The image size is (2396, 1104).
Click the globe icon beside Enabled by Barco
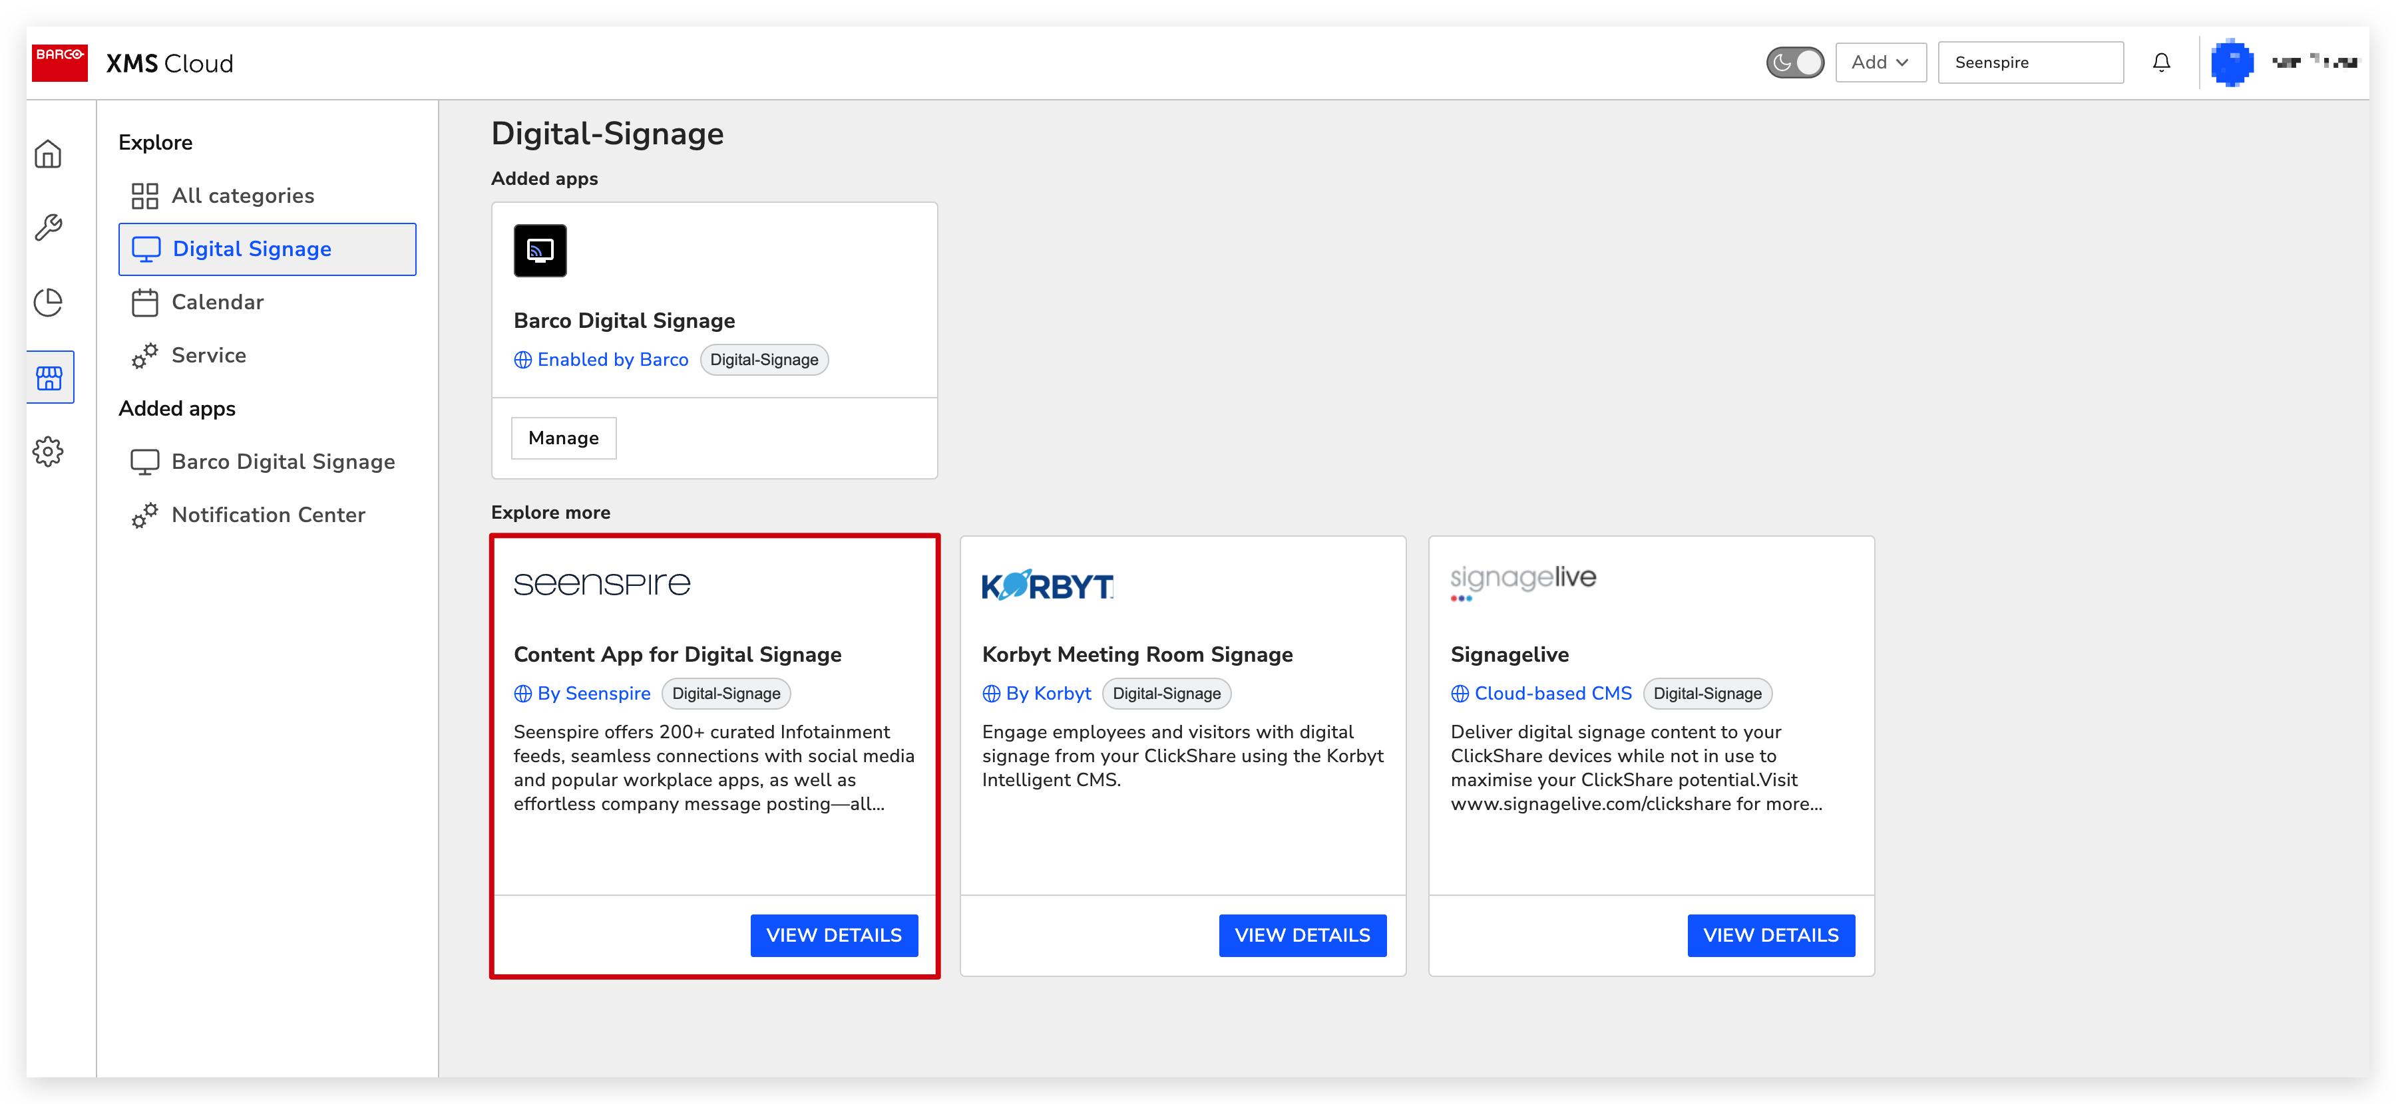[522, 360]
